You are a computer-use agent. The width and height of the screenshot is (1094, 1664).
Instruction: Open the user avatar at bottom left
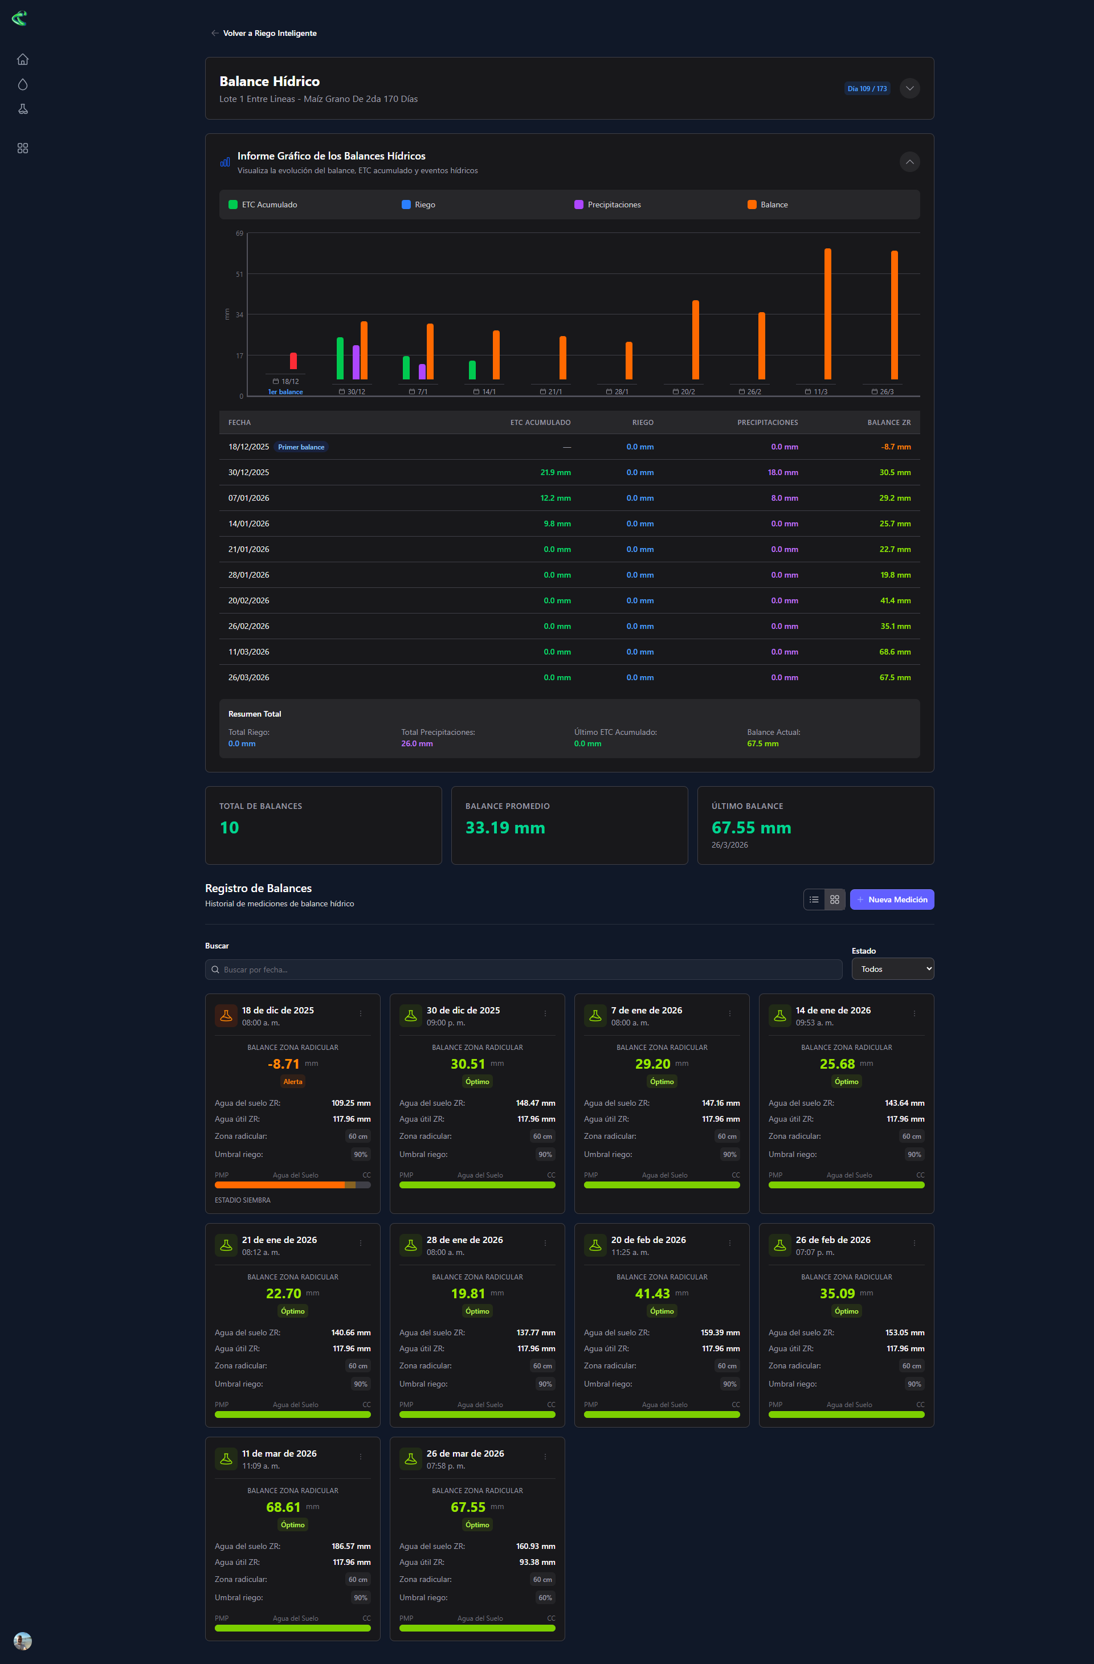tap(22, 1640)
